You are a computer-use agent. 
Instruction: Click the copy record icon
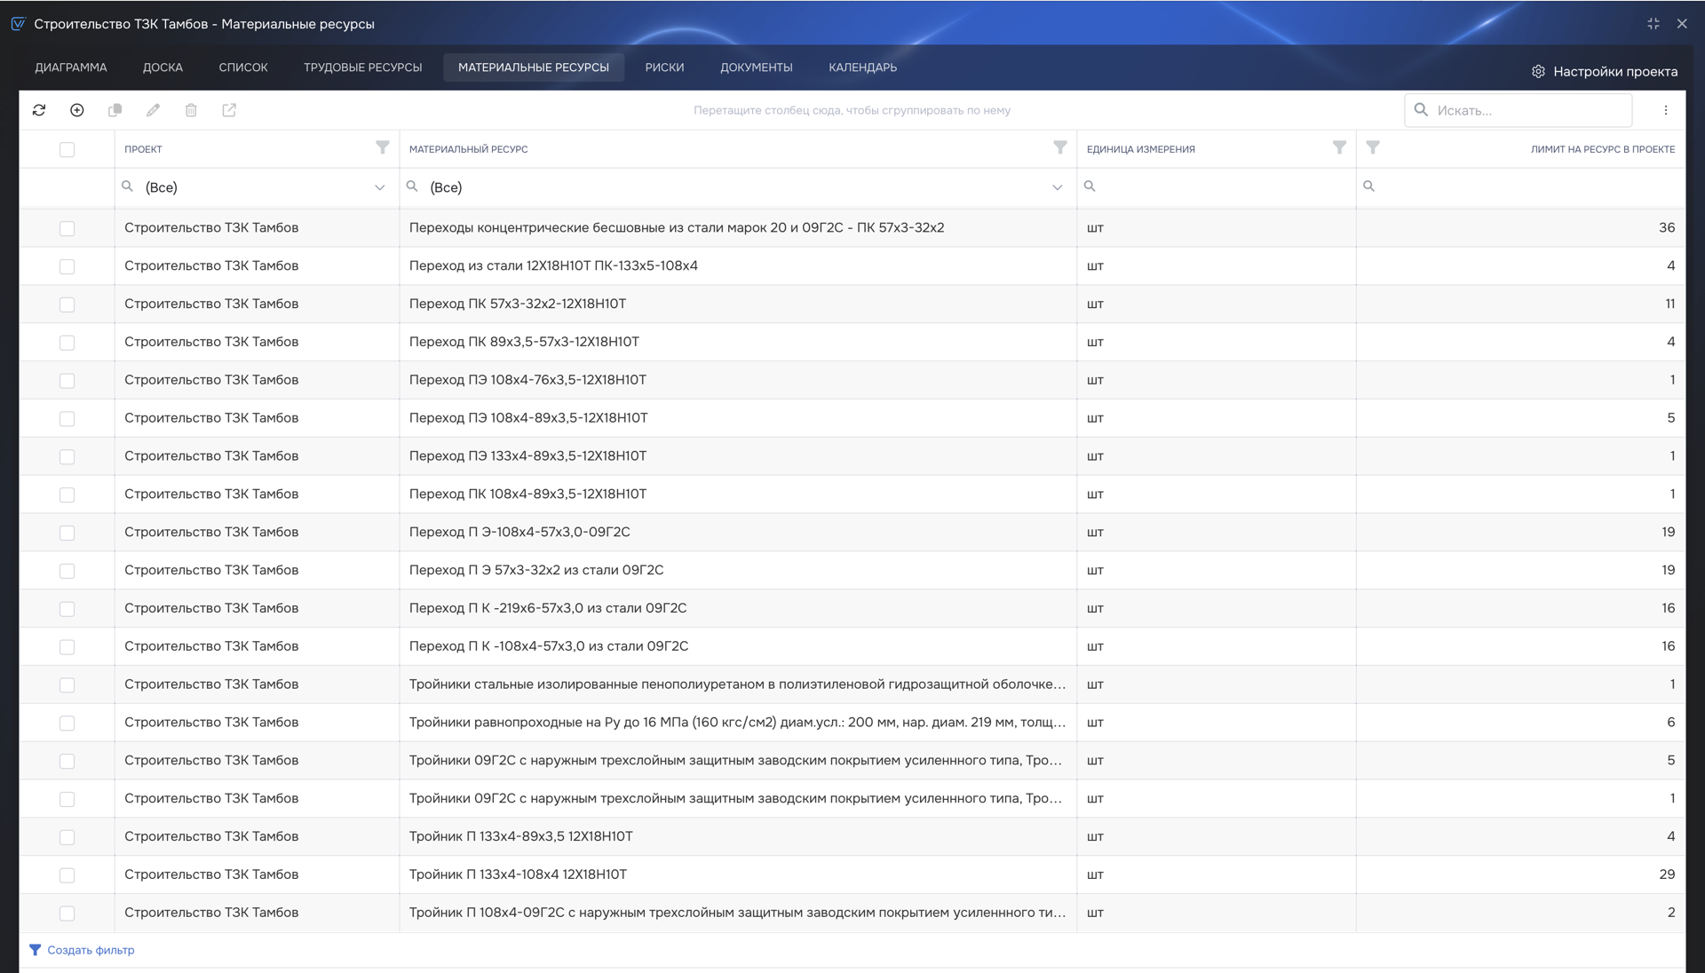pos(115,110)
